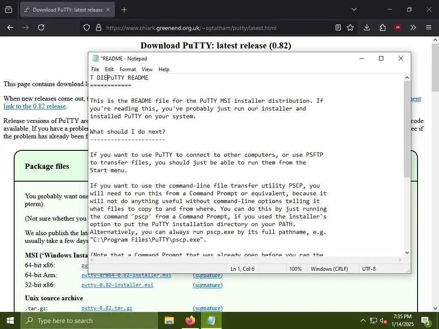Go forward one page in Firefox
The height and width of the screenshot is (329, 439).
[26, 27]
